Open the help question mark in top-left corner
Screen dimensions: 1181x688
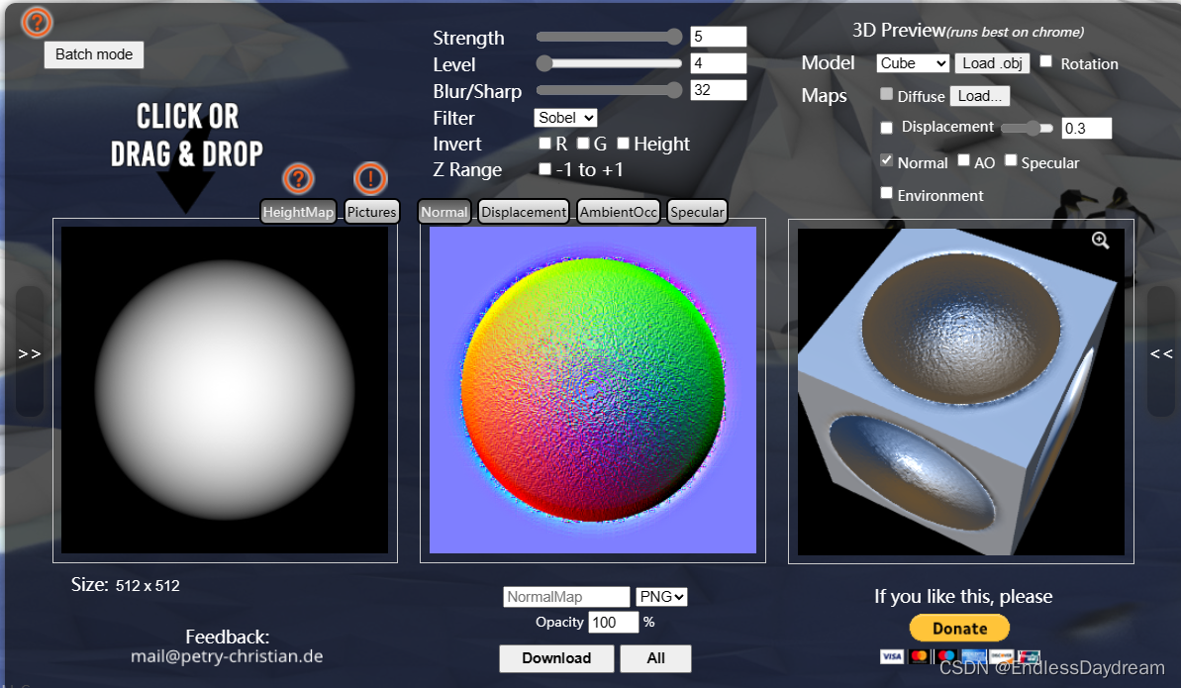37,21
